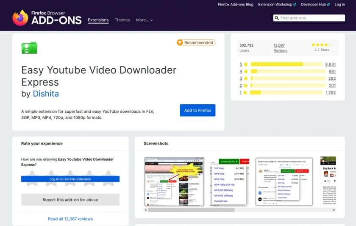Click the 1,792 one-star count

[x=331, y=92]
